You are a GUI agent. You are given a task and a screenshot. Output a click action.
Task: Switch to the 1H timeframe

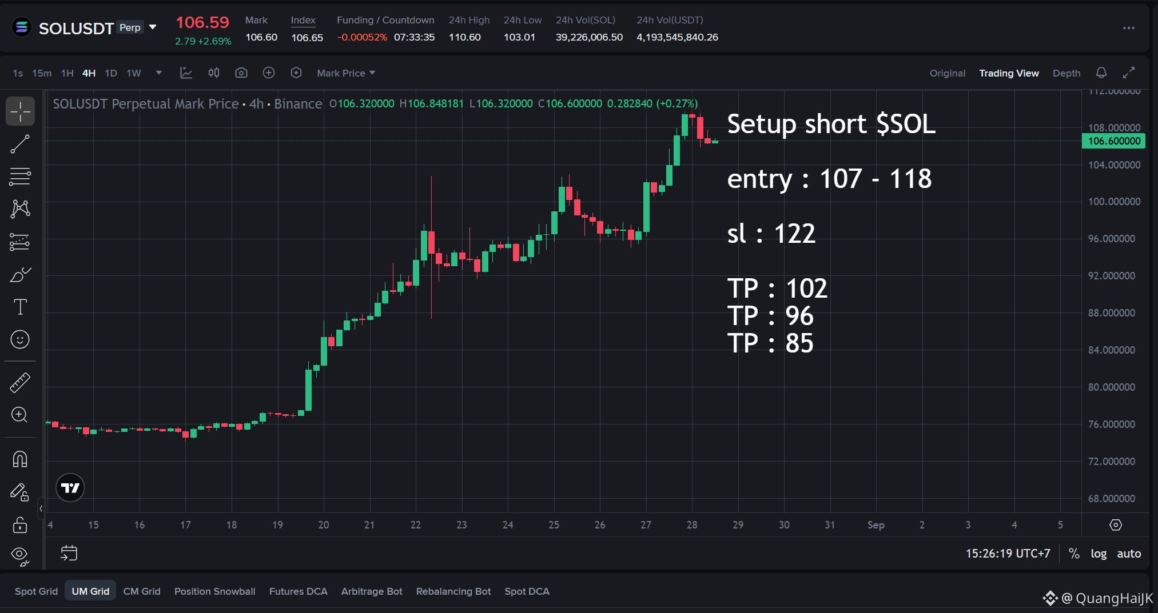point(67,73)
